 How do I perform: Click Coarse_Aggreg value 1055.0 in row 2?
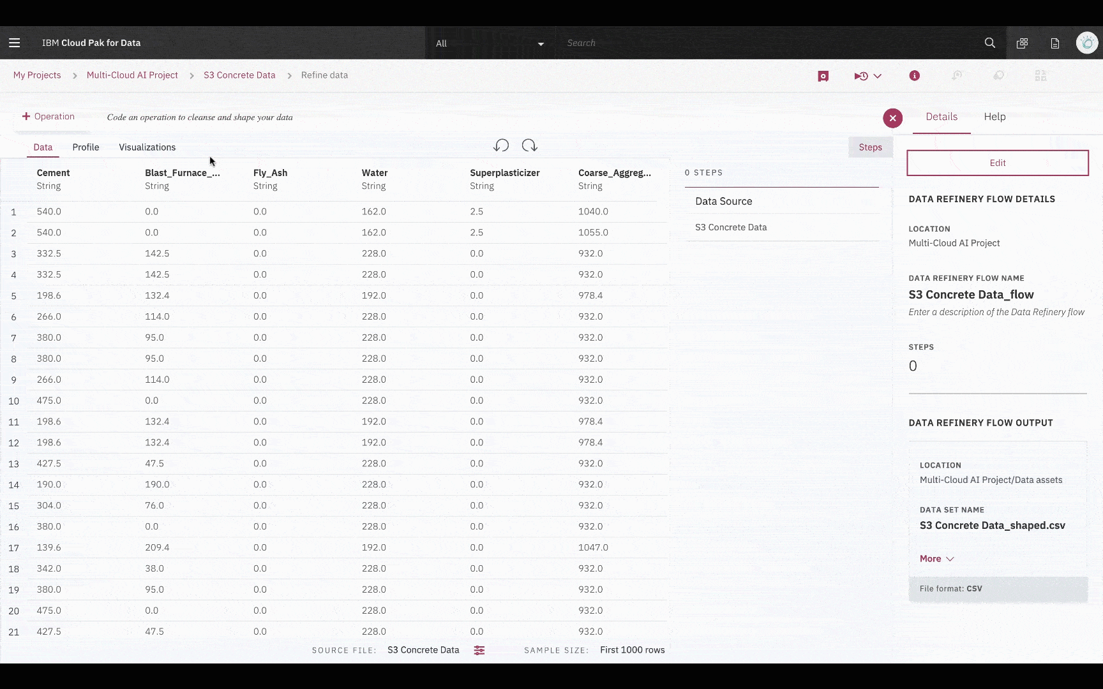click(x=593, y=232)
